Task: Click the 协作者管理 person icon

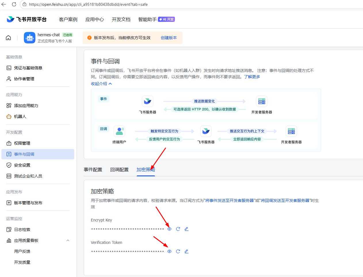Action: pyautogui.click(x=9, y=79)
